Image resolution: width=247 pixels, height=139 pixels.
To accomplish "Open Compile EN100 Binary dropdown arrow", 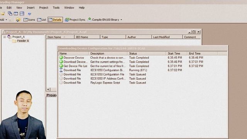I will [x=121, y=20].
